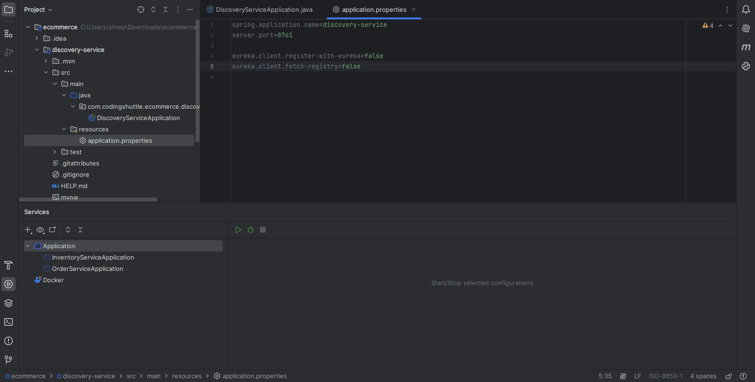
Task: Hide the Project panel
Action: (x=190, y=9)
